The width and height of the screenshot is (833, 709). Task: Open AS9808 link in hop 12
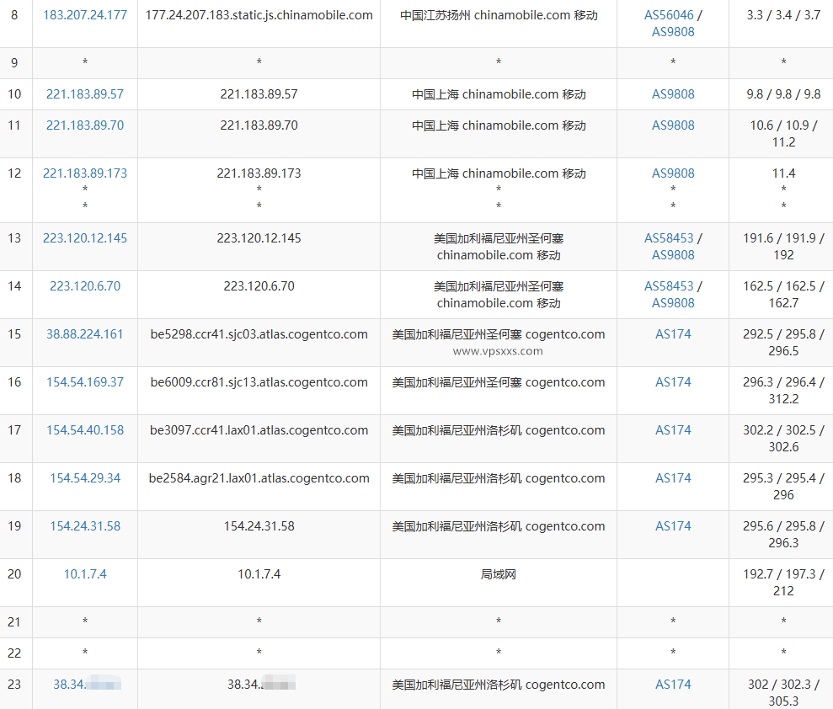tap(673, 173)
